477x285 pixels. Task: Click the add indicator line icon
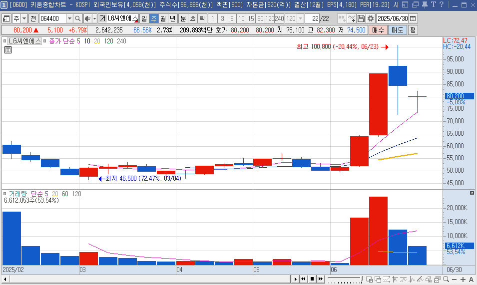pyautogui.click(x=351, y=18)
